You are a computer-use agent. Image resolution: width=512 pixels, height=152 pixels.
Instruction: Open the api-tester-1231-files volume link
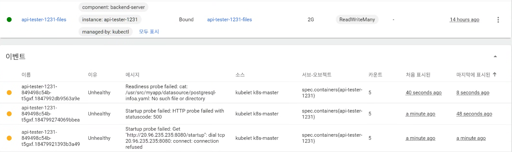coord(229,20)
